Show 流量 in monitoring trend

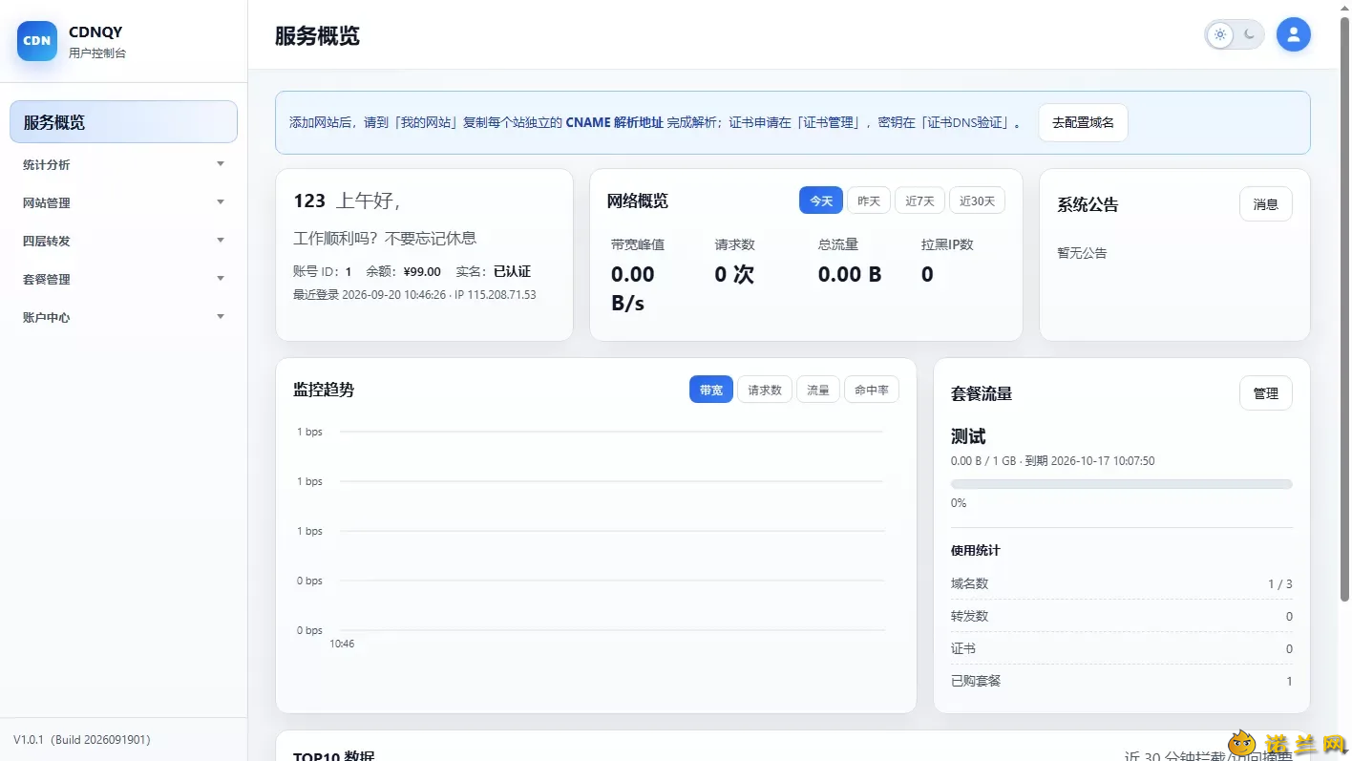pos(818,390)
